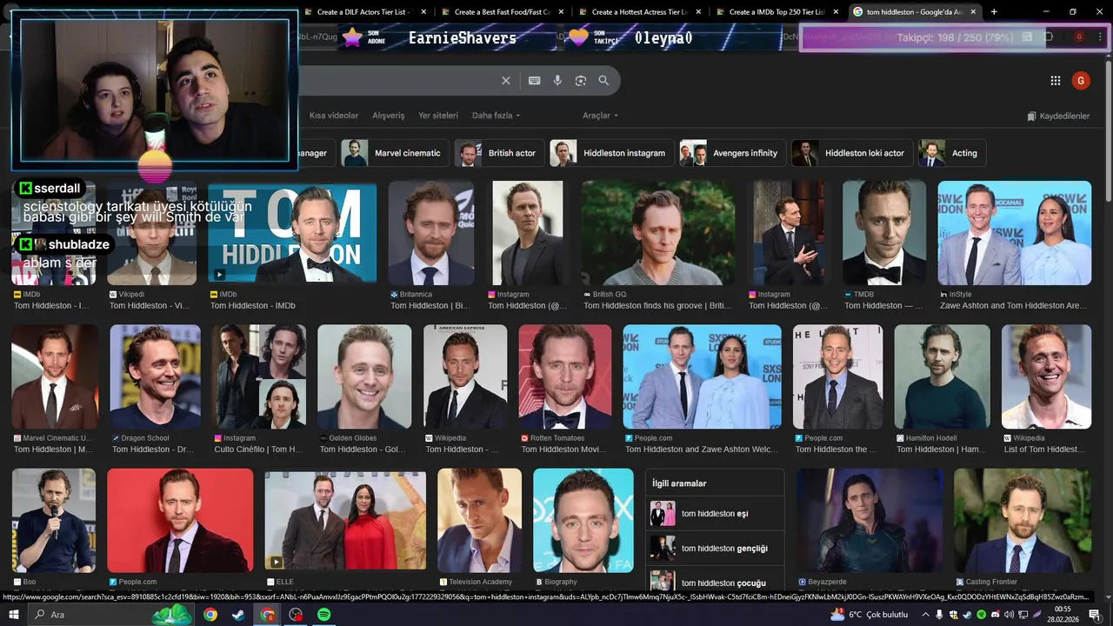Click the 'Tom Hiddleston finds his groove' caption
Image resolution: width=1113 pixels, height=626 pixels.
(x=657, y=306)
